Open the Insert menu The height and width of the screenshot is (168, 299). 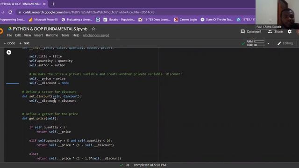pyautogui.click(x=38, y=35)
